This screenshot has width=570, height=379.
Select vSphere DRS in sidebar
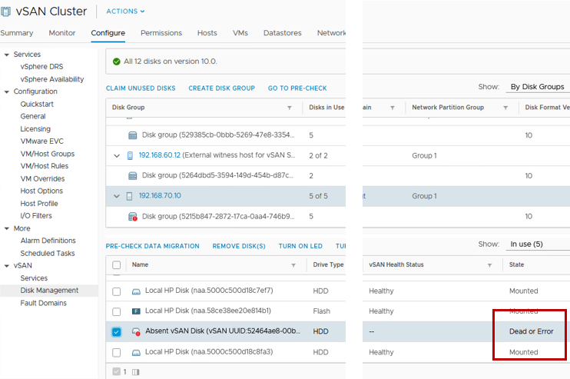41,67
